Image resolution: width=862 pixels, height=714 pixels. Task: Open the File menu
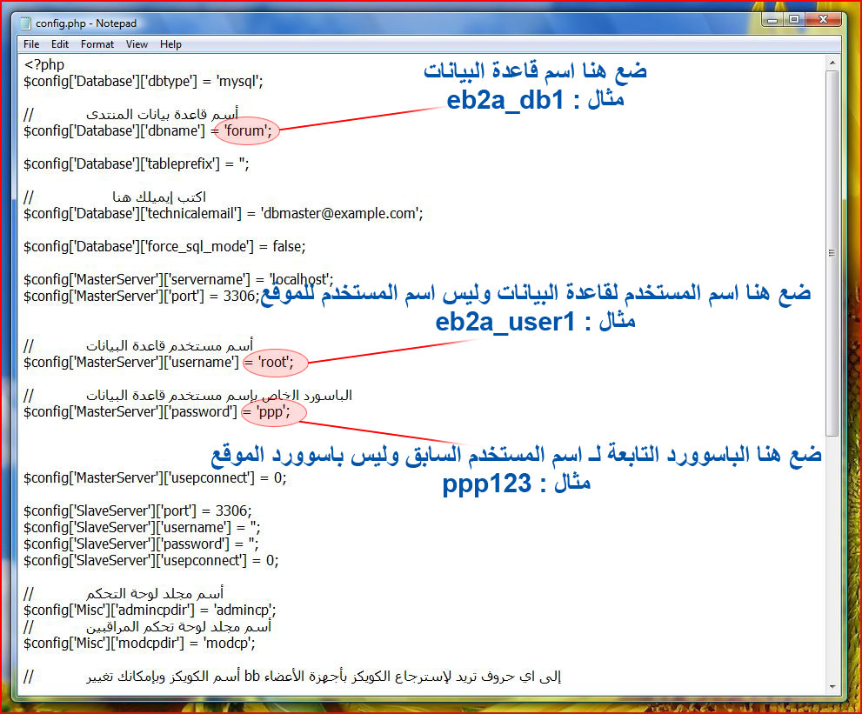(31, 43)
